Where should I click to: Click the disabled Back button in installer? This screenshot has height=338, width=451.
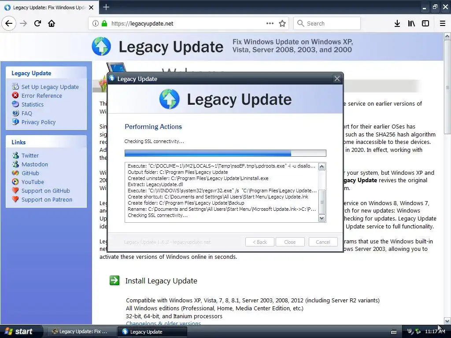[260, 242]
